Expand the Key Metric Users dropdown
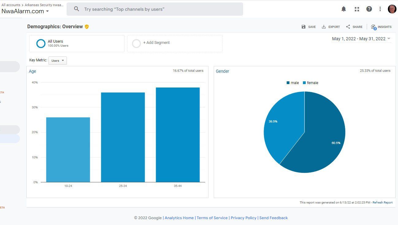398x225 pixels. pos(58,61)
